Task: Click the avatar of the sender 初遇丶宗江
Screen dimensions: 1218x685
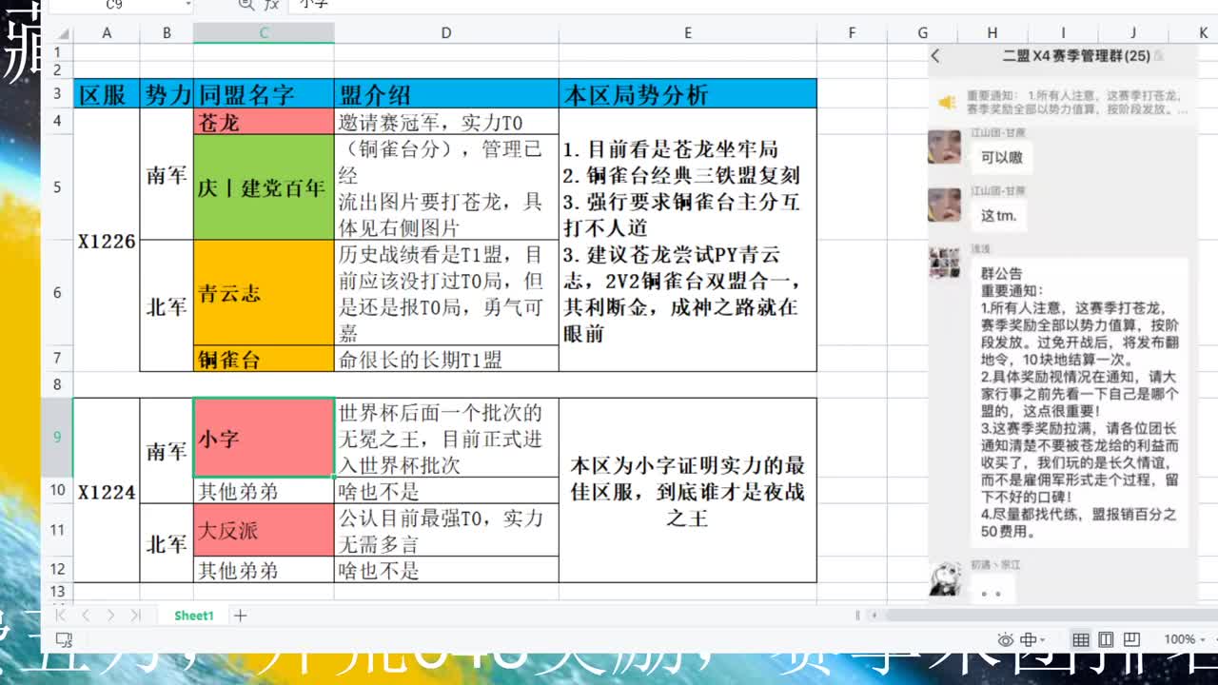Action: pos(944,577)
